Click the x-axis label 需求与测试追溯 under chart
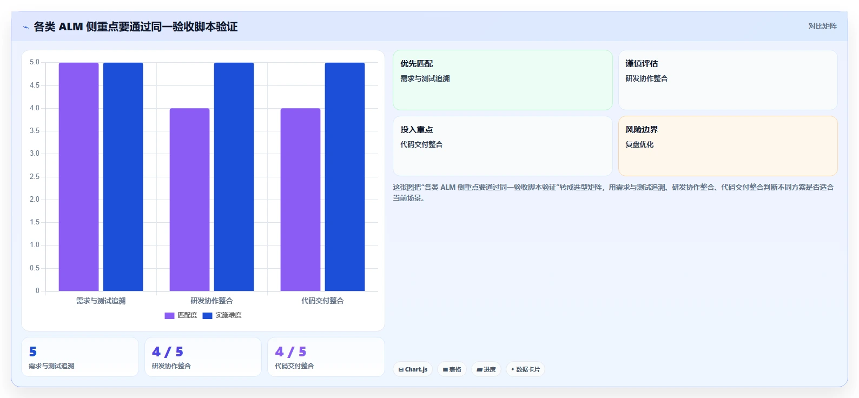Image resolution: width=859 pixels, height=398 pixels. [x=101, y=301]
